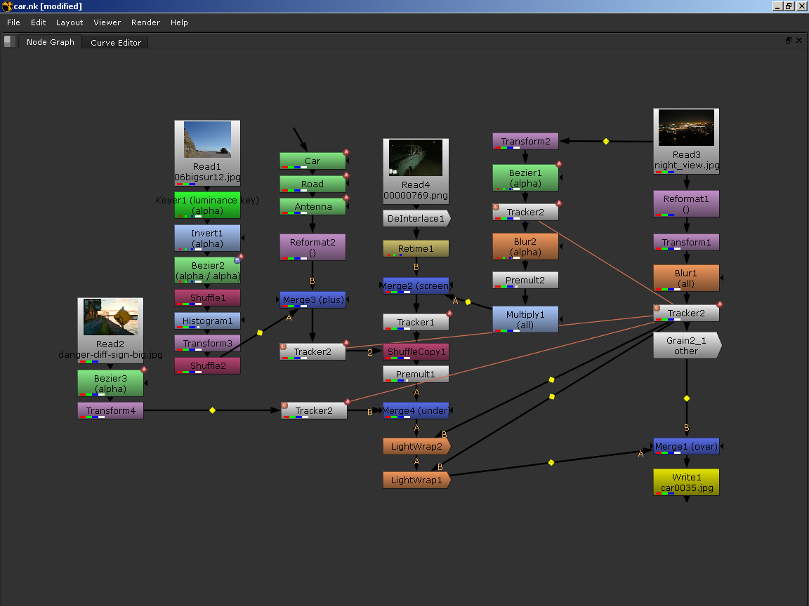Select the Read4 00000769.png thumbnail node

click(x=416, y=171)
